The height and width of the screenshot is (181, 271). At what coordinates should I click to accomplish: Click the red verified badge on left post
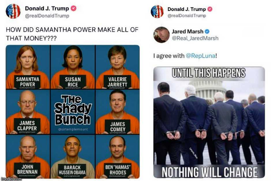tap(74, 8)
